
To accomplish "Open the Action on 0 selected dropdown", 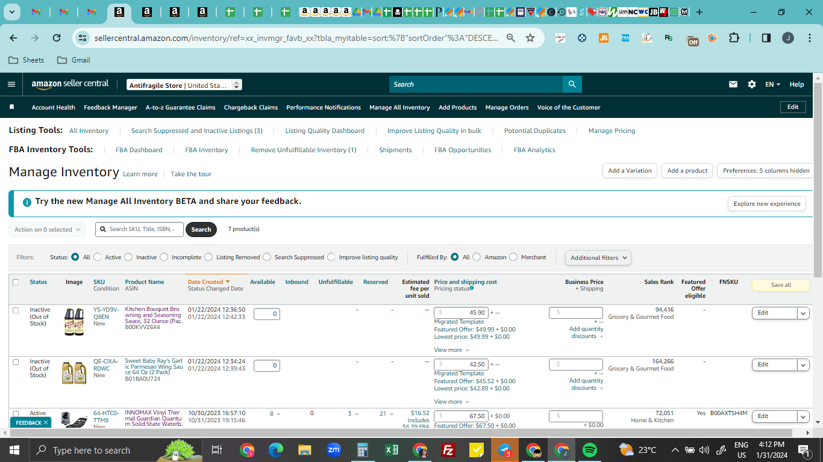I will (x=47, y=230).
